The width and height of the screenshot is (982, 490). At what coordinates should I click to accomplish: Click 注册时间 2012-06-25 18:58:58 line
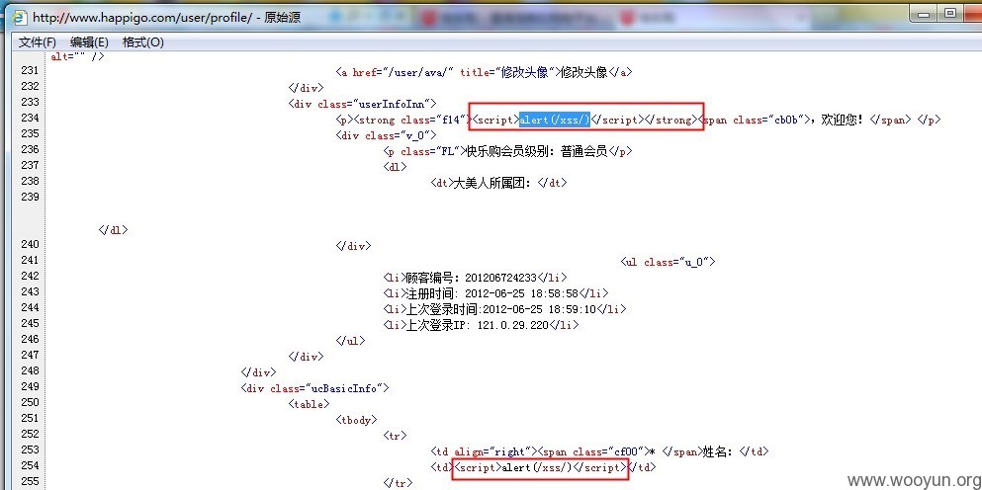495,292
